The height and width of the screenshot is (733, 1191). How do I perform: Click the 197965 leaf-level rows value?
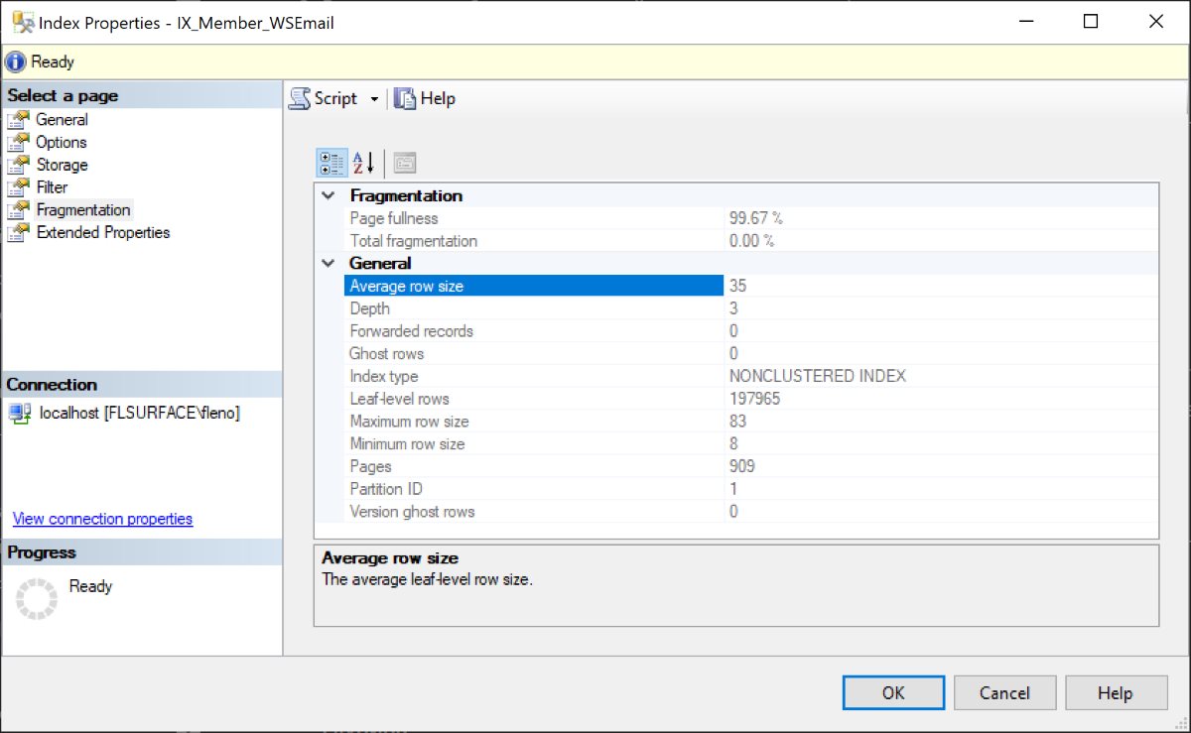[755, 399]
